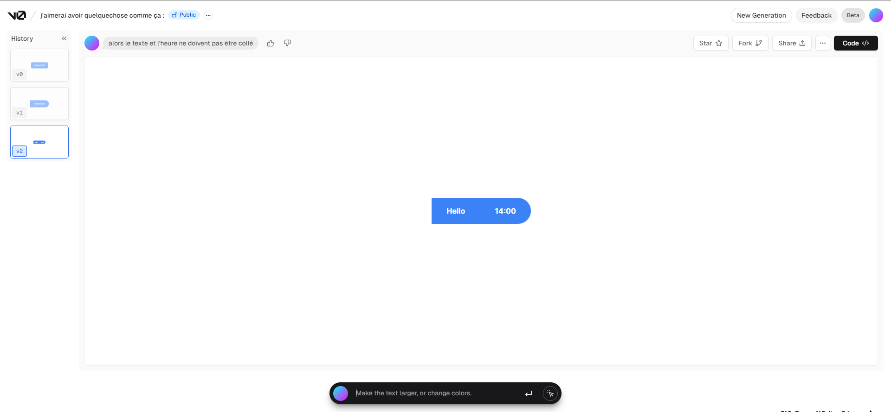Select the v0 history thumbnail

pyautogui.click(x=39, y=65)
